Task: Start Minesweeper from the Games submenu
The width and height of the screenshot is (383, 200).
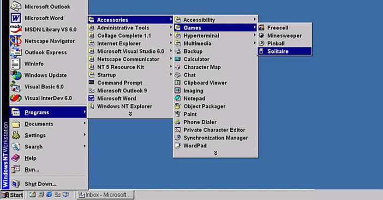Action: [x=285, y=35]
